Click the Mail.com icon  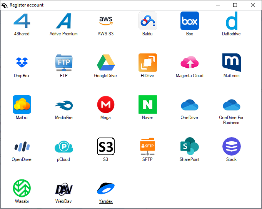[x=232, y=63]
